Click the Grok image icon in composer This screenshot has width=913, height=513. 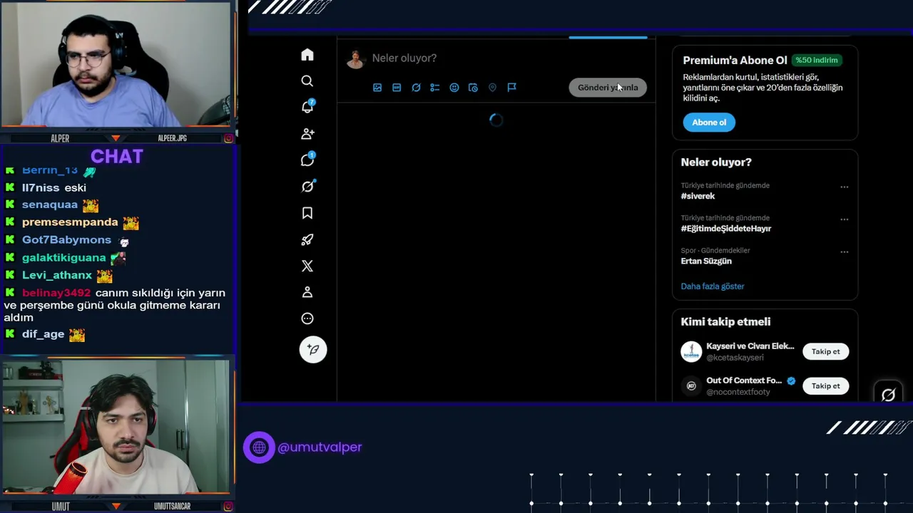point(416,88)
